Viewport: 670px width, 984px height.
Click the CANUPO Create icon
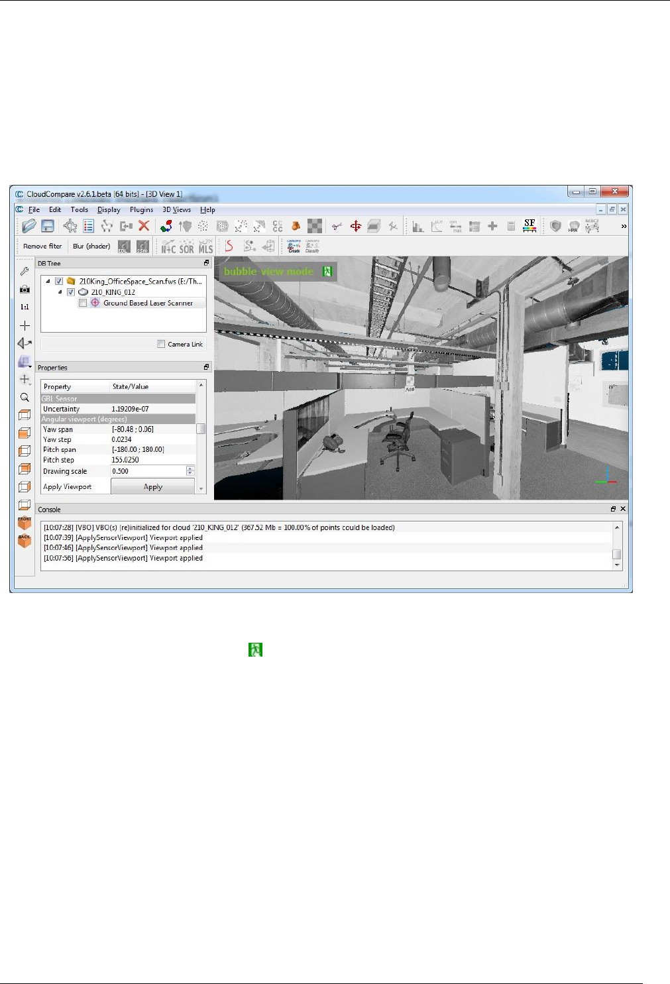click(294, 246)
